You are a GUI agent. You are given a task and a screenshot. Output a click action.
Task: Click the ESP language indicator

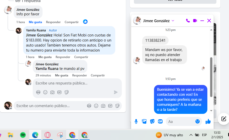tap(204, 135)
